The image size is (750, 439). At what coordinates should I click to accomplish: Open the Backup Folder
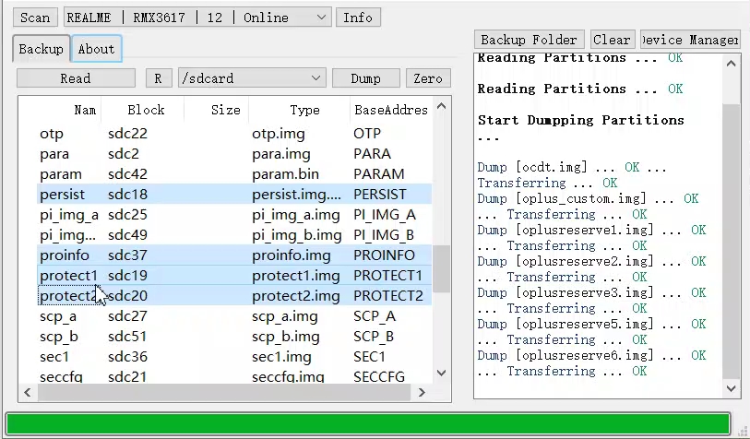click(529, 40)
